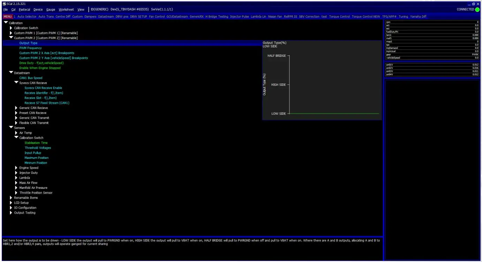Select the CAN1 Bus Speed item
This screenshot has height=262, width=482.
pos(31,78)
